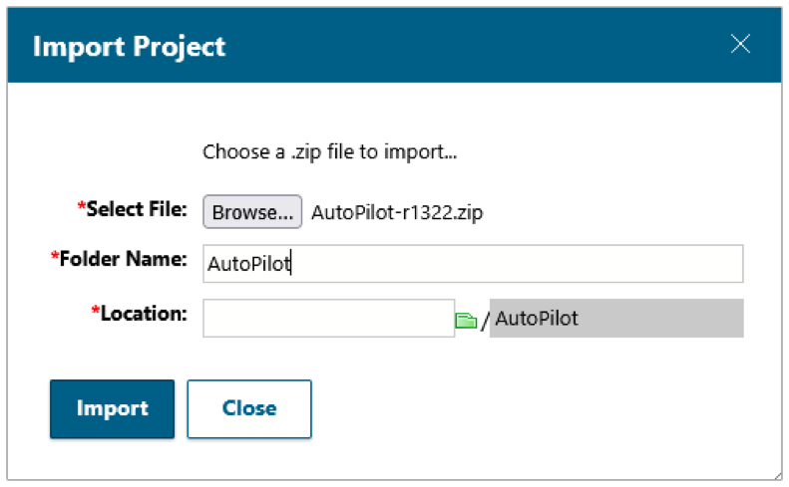Click the Import Project title text
Image resolution: width=789 pixels, height=487 pixels.
(130, 46)
